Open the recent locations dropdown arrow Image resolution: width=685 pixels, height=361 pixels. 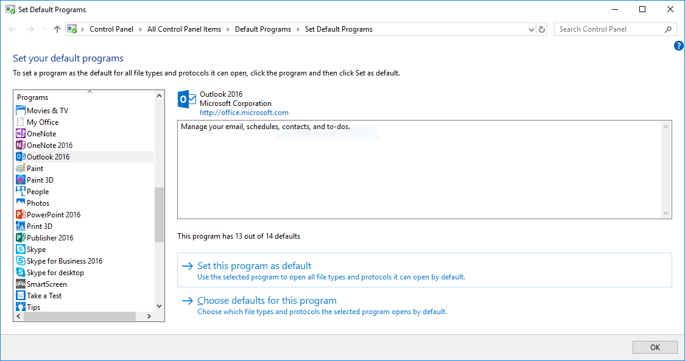44,29
